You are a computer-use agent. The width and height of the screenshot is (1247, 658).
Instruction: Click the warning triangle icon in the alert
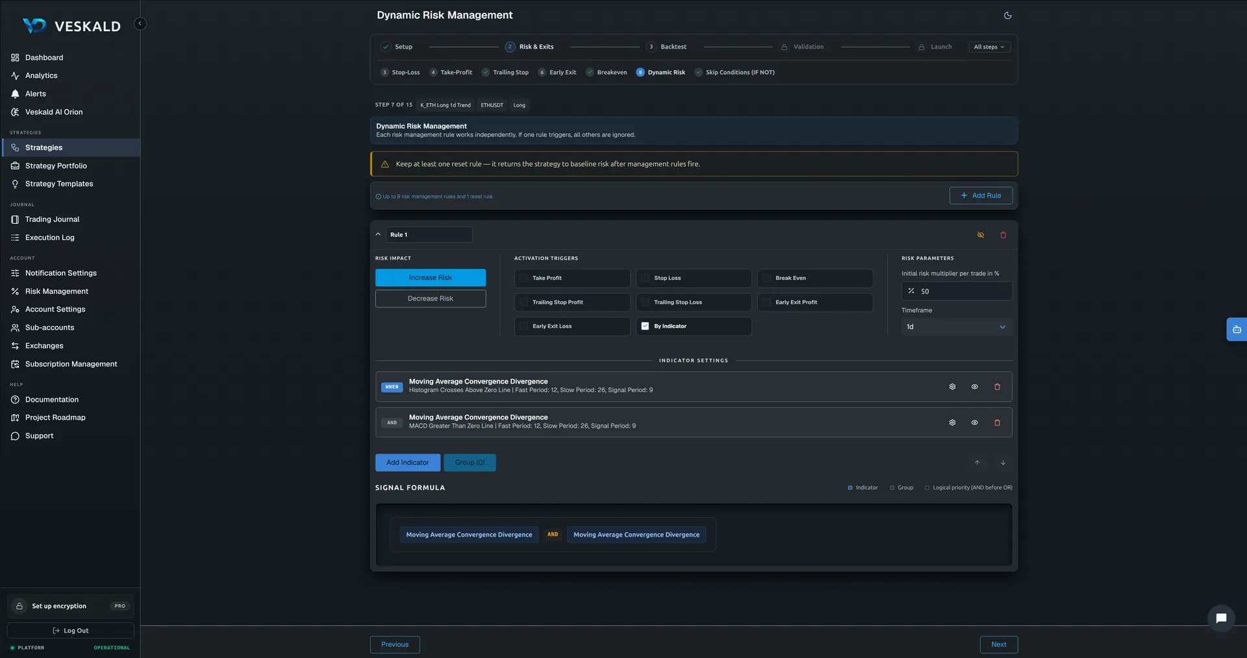[384, 164]
